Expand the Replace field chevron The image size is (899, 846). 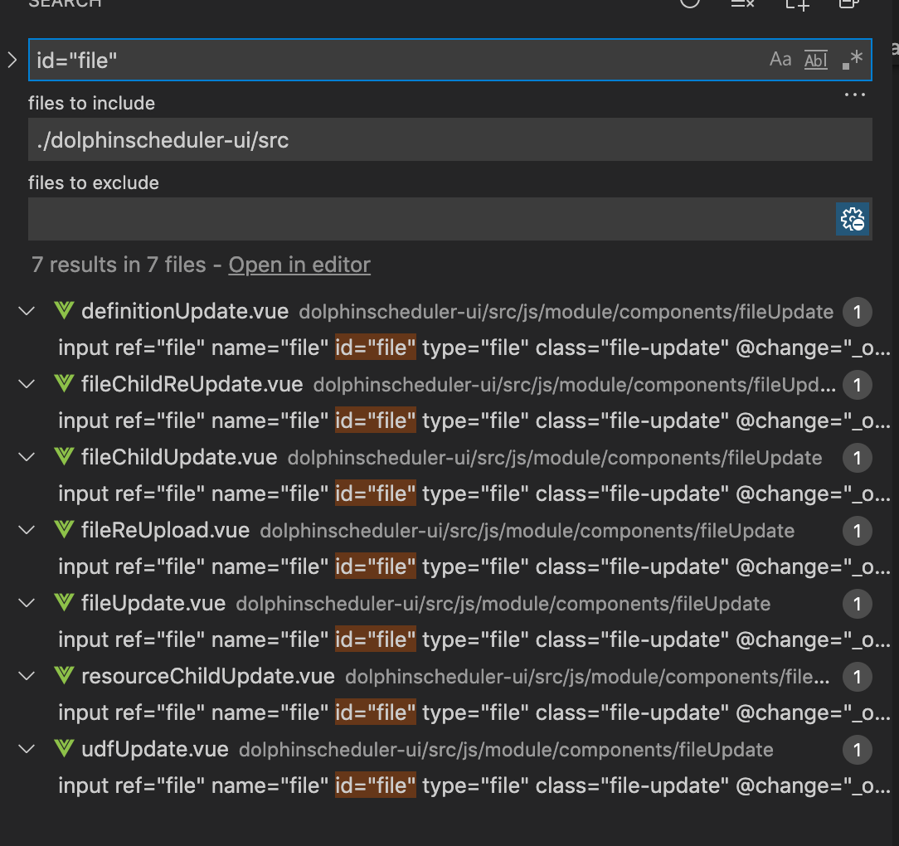point(12,60)
